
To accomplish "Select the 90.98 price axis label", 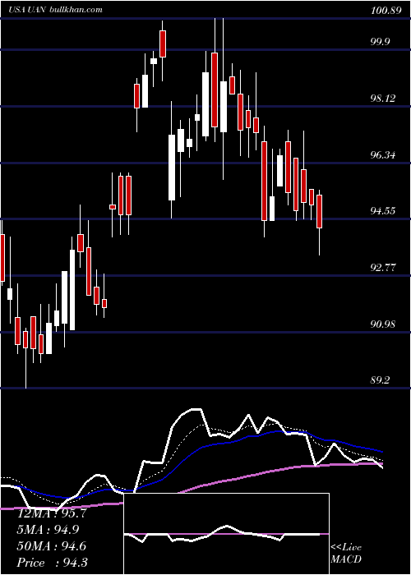I will pyautogui.click(x=384, y=324).
